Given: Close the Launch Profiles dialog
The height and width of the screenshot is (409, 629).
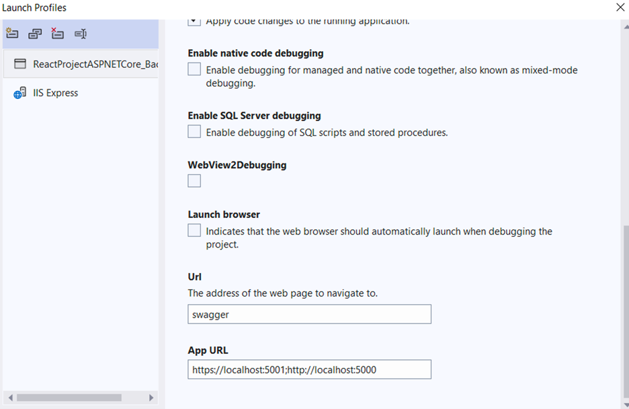Looking at the screenshot, I should pos(620,7).
